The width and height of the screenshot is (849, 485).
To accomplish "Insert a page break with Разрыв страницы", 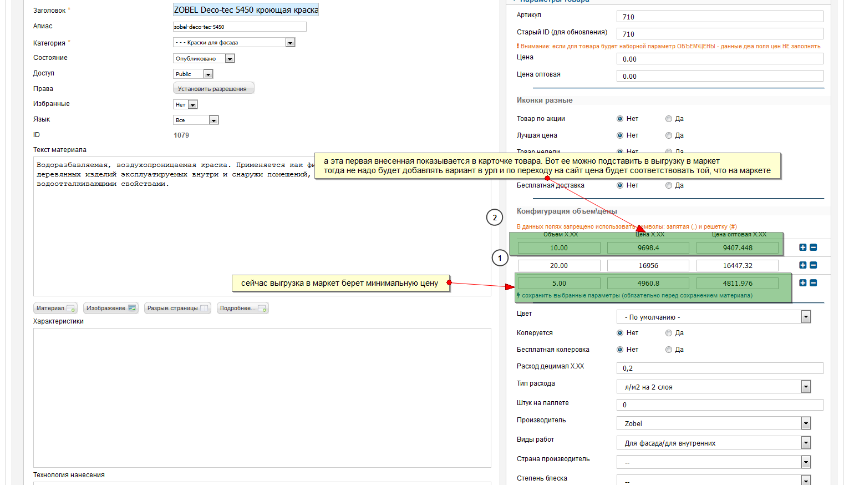I will pos(177,308).
